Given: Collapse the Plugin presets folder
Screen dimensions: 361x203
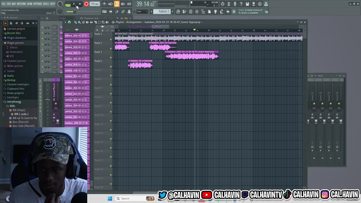Looking at the screenshot, I should pos(16,43).
